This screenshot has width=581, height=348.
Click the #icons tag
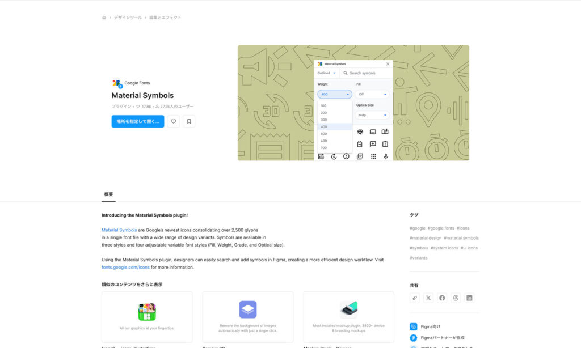pos(463,228)
